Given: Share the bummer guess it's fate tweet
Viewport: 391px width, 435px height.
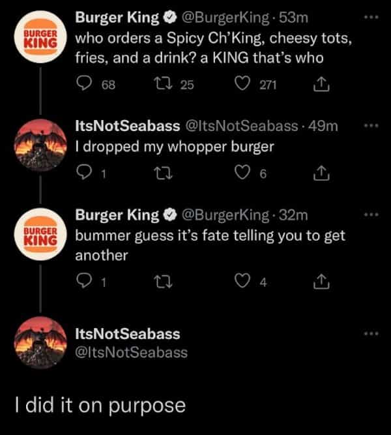Looking at the screenshot, I should click(320, 282).
